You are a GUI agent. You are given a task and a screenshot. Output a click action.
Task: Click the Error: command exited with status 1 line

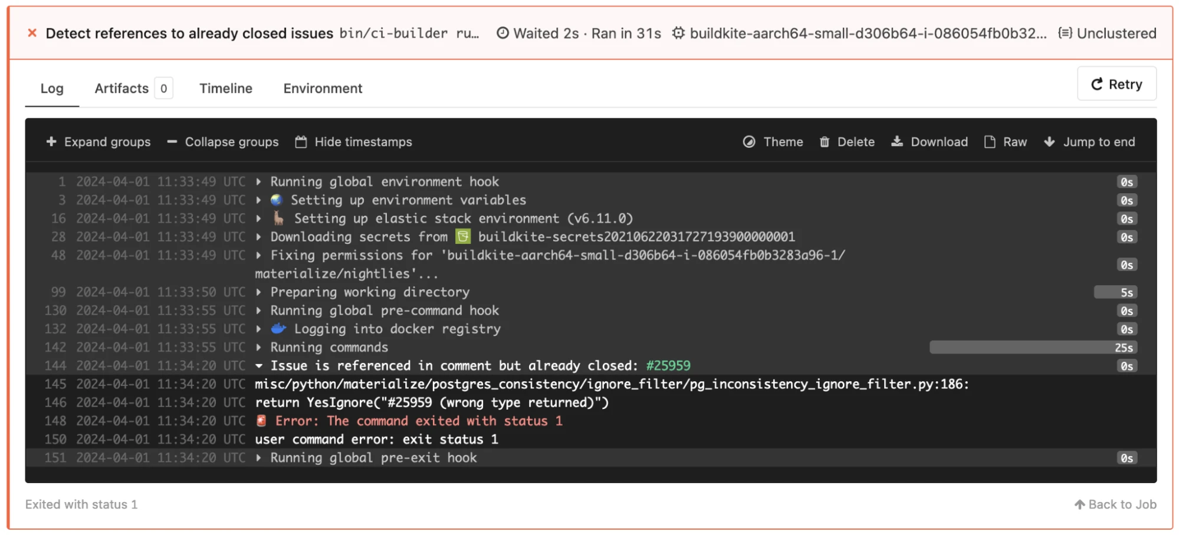pos(419,420)
